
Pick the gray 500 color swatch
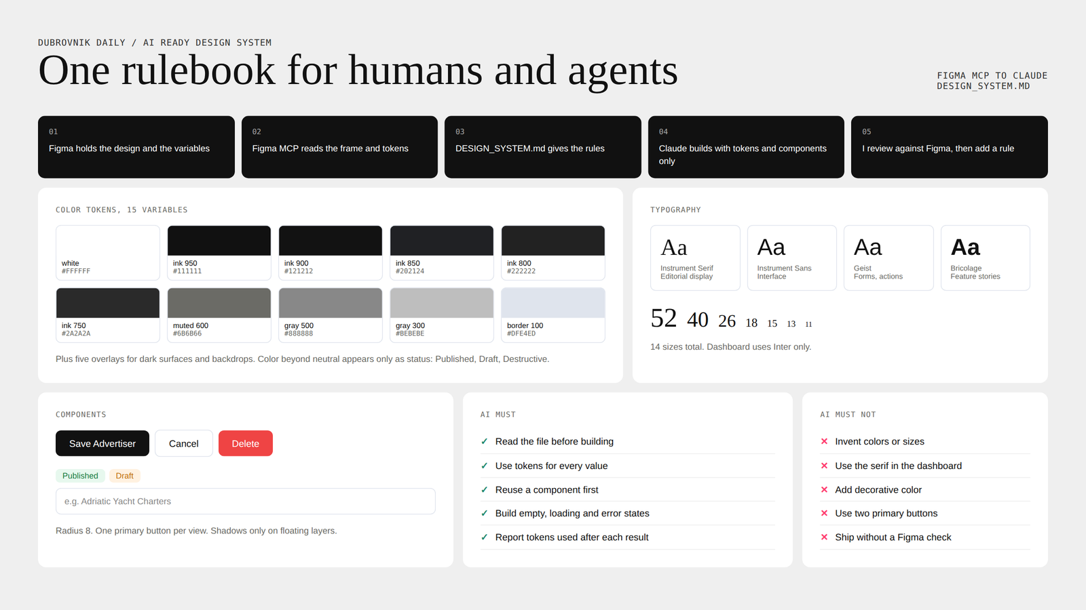[331, 315]
